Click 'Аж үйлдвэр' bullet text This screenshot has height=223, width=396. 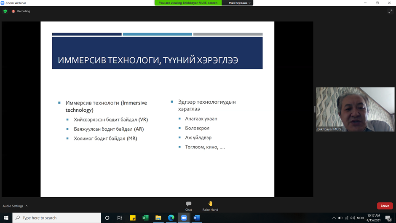(198, 137)
